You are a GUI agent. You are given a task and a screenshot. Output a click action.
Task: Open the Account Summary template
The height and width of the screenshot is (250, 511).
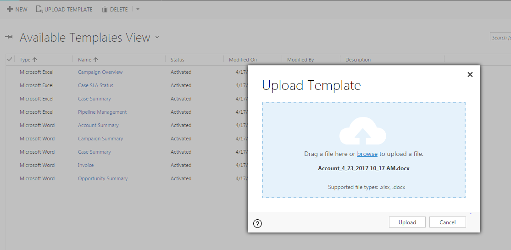click(x=98, y=126)
